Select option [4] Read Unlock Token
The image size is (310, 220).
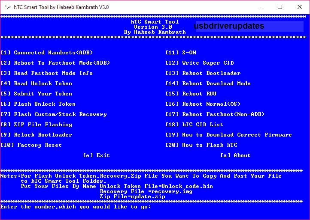36,83
